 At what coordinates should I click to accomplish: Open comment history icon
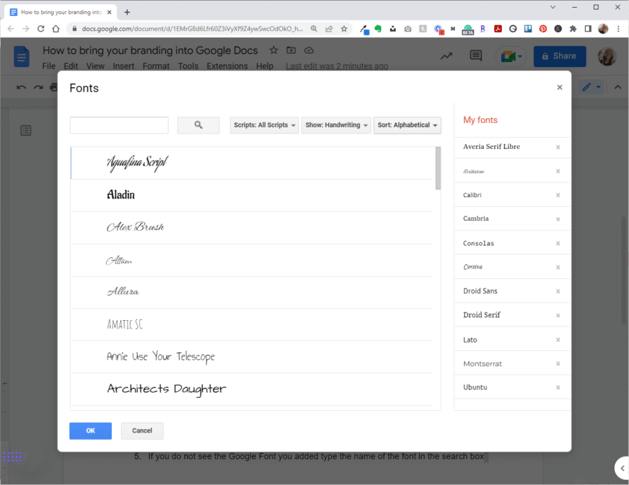click(476, 55)
